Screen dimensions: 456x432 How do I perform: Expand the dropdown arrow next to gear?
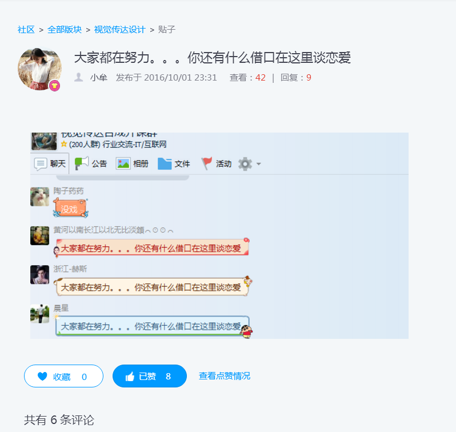tap(258, 164)
